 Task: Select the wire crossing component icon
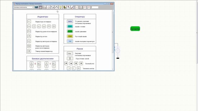point(70,58)
